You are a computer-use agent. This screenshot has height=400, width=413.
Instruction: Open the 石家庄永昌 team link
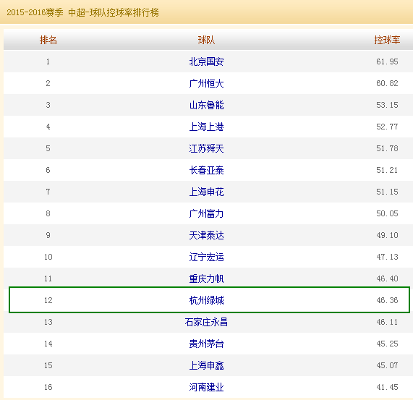tap(206, 322)
